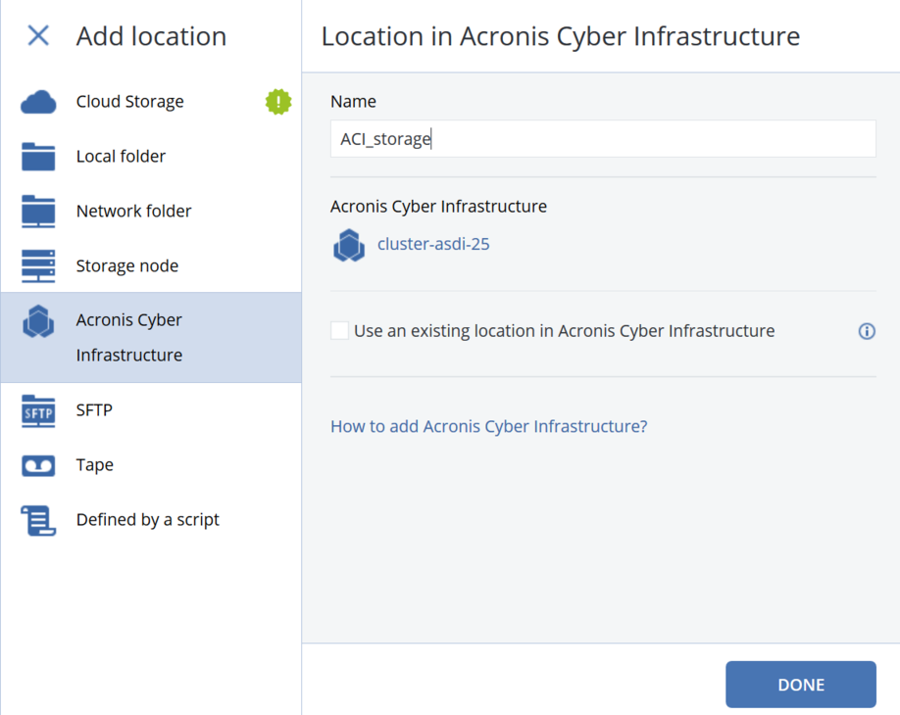Click the Acronis Cyber Infrastructure sidebar icon

point(38,321)
